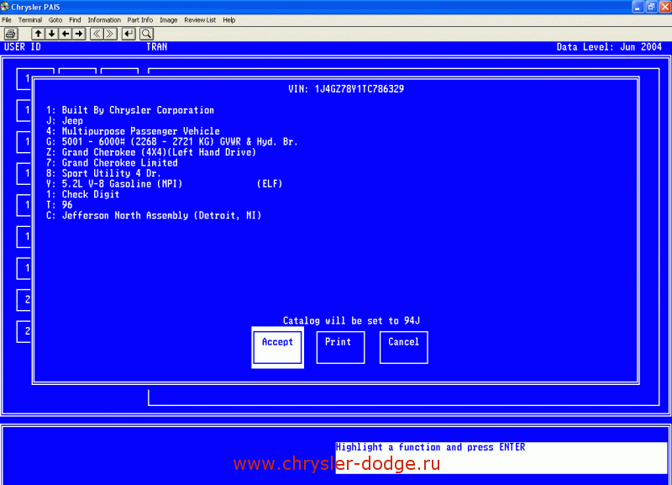Close the Chrysler PAIS window
This screenshot has height=485, width=672.
tap(665, 7)
